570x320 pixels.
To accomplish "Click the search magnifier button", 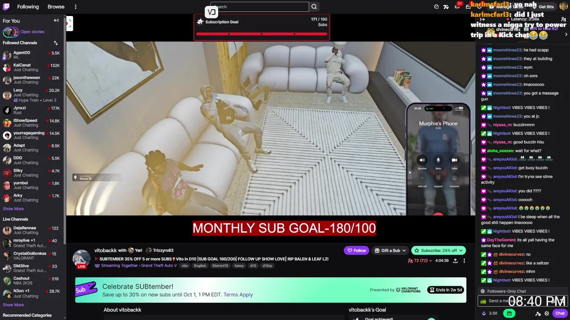I will point(314,7).
